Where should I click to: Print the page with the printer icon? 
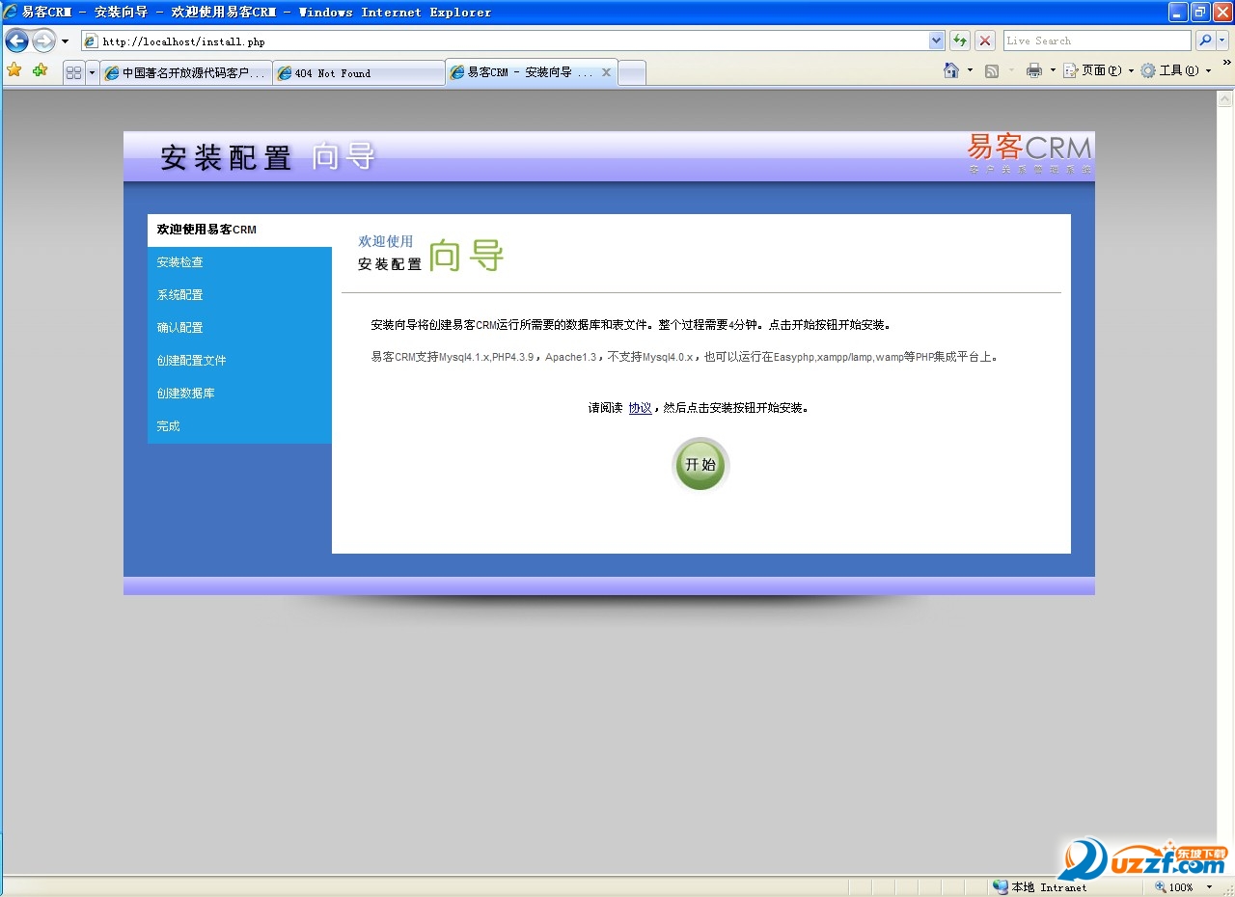coord(1034,70)
